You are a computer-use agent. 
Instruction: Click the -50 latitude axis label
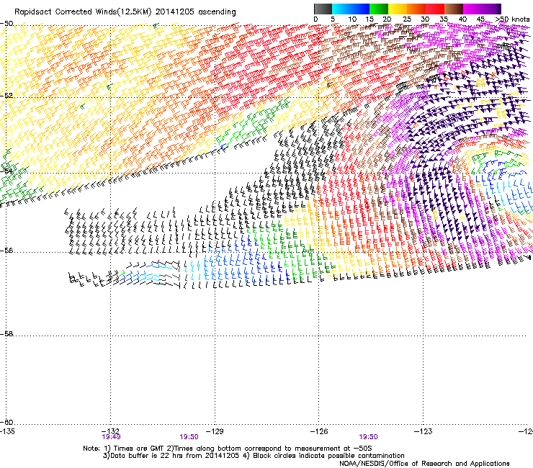pos(6,24)
